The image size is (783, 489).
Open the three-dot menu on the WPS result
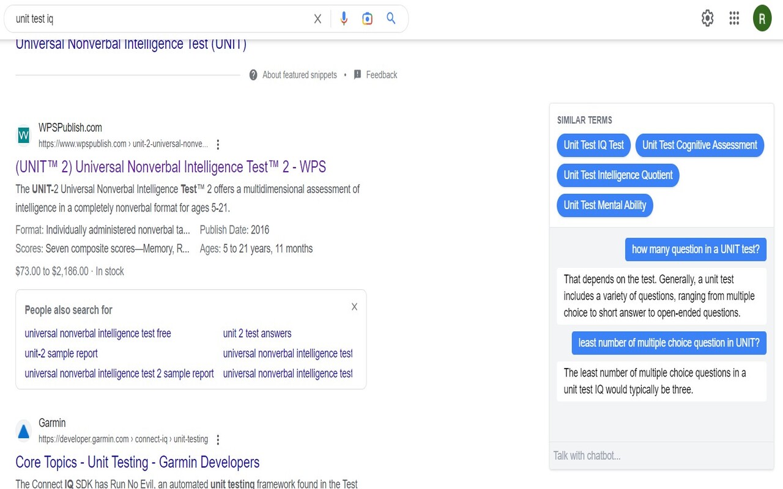tap(218, 144)
